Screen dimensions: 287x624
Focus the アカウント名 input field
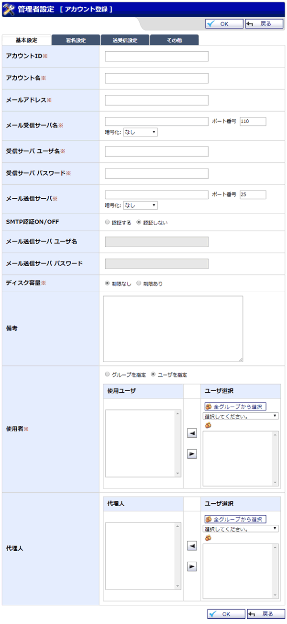coord(156,78)
